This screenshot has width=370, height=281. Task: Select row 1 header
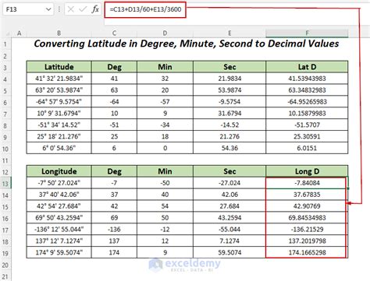point(5,44)
